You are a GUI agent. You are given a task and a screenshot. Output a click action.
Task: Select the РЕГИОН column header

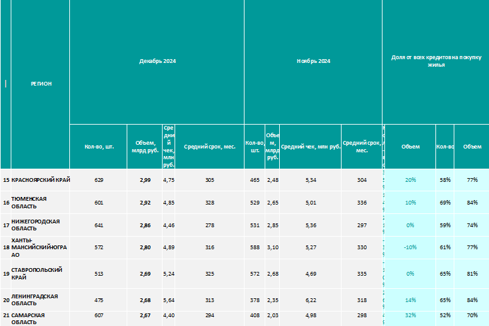pyautogui.click(x=41, y=84)
